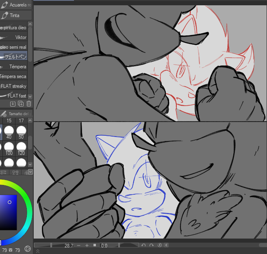Choose the Témpera seca brush
The width and height of the screenshot is (267, 254).
click(x=14, y=76)
